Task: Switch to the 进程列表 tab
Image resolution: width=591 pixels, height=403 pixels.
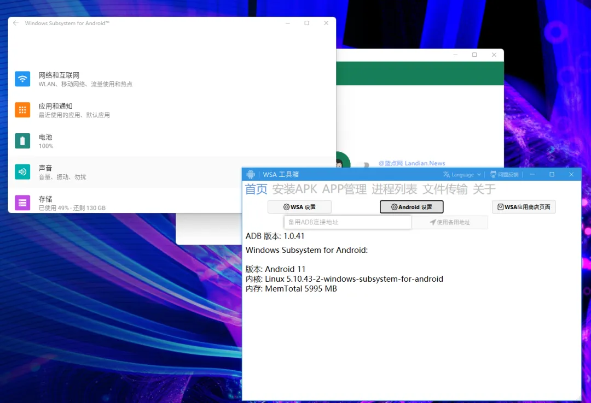Action: click(394, 189)
